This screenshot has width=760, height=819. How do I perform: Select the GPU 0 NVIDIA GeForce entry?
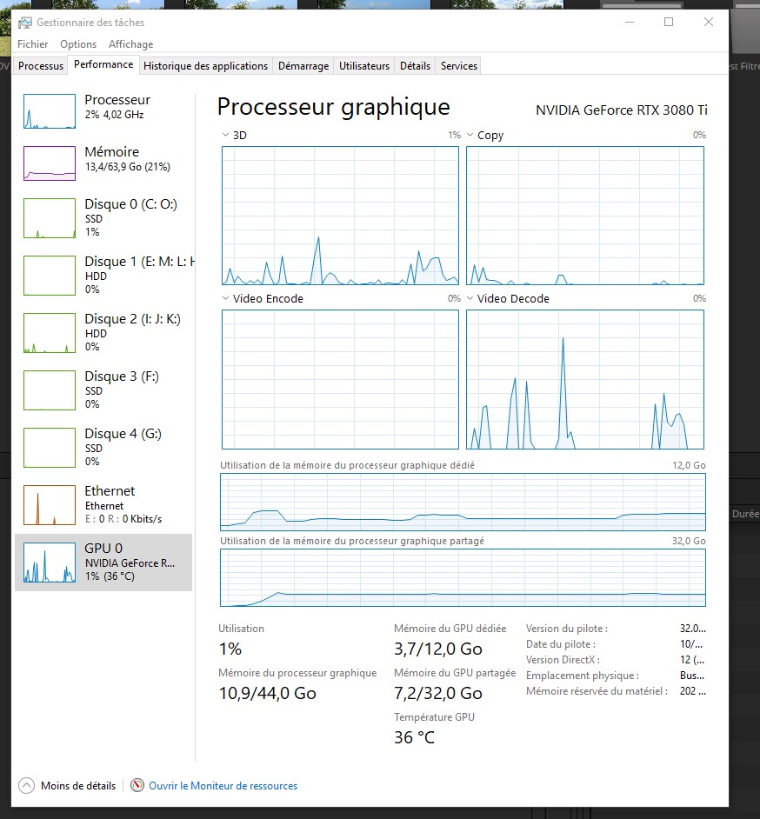pos(103,563)
